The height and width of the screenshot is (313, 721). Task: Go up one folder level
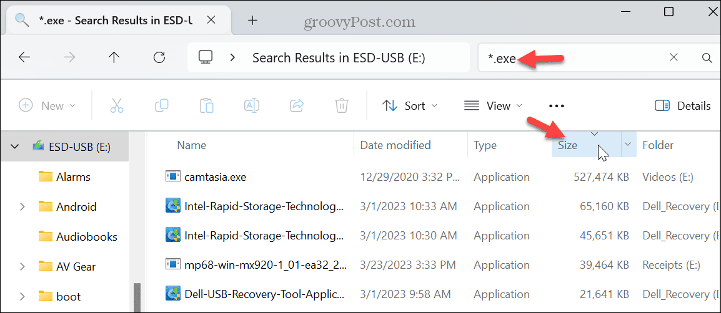(x=114, y=58)
